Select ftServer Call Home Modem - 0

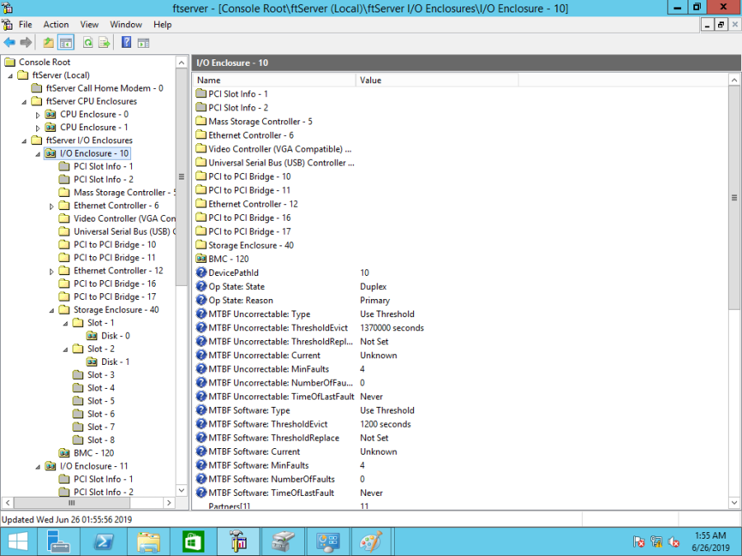point(105,88)
